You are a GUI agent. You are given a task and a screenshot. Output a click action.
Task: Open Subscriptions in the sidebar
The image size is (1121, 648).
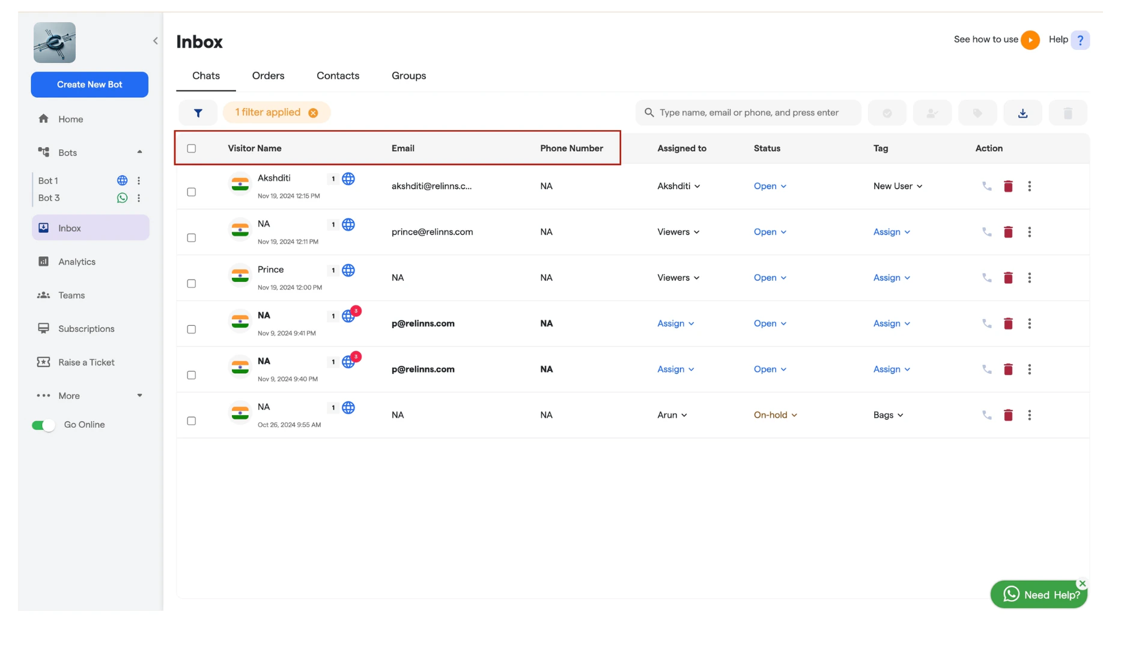90,329
